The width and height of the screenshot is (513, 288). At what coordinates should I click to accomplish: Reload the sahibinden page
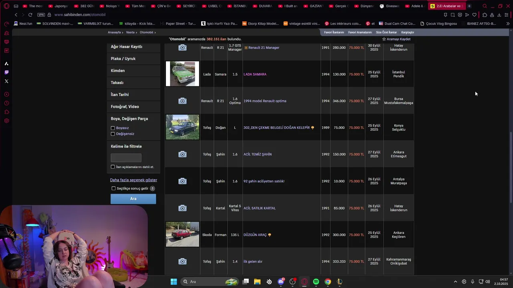(x=30, y=15)
